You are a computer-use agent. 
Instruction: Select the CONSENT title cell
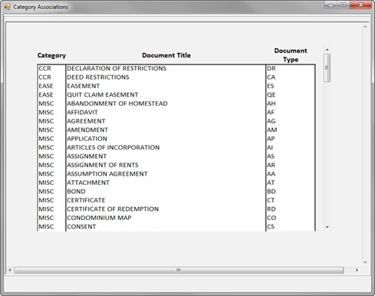pyautogui.click(x=81, y=226)
